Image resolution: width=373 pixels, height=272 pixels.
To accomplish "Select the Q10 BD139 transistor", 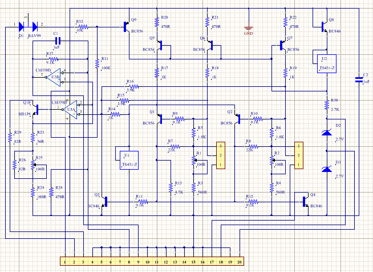I will click(35, 110).
